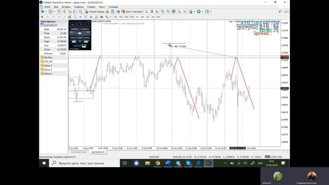
Task: Select the Horizontal Line drawing tool
Action: 59,17
